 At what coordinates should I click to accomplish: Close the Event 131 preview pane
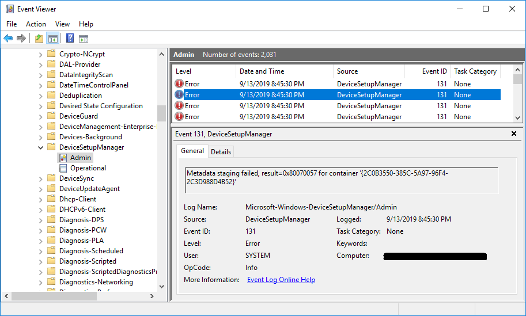[x=513, y=134]
